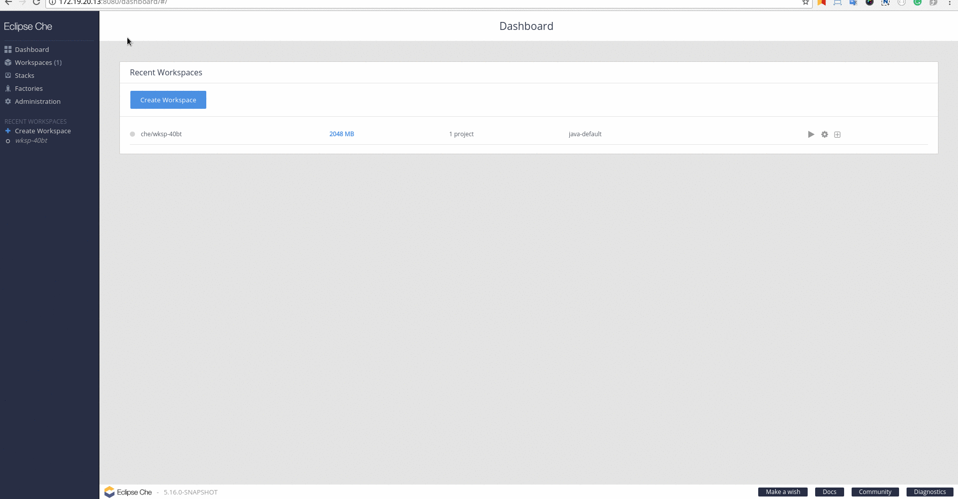Open Diagnostics in footer

click(x=930, y=492)
